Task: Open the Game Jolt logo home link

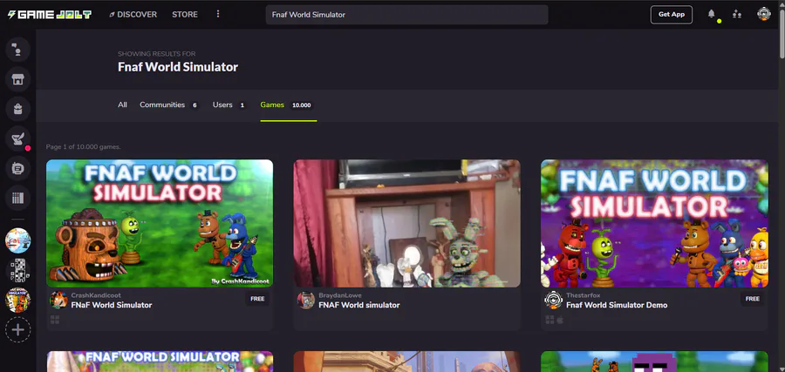Action: tap(50, 15)
